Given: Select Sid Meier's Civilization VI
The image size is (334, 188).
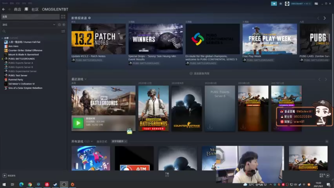Looking at the screenshot, I should (x=21, y=84).
